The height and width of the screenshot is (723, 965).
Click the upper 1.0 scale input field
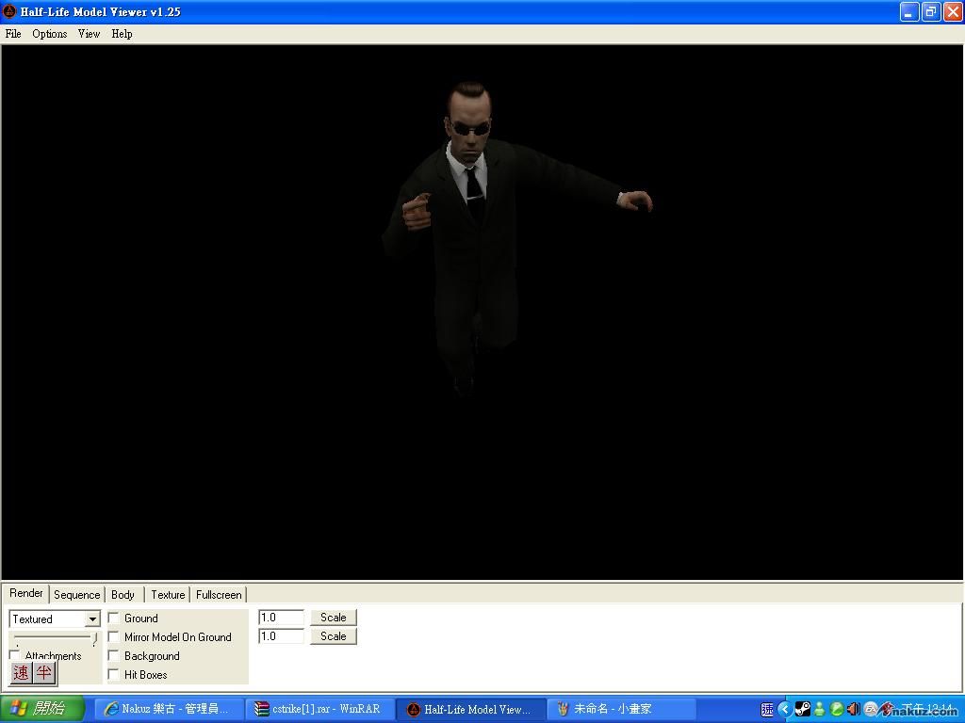[281, 618]
